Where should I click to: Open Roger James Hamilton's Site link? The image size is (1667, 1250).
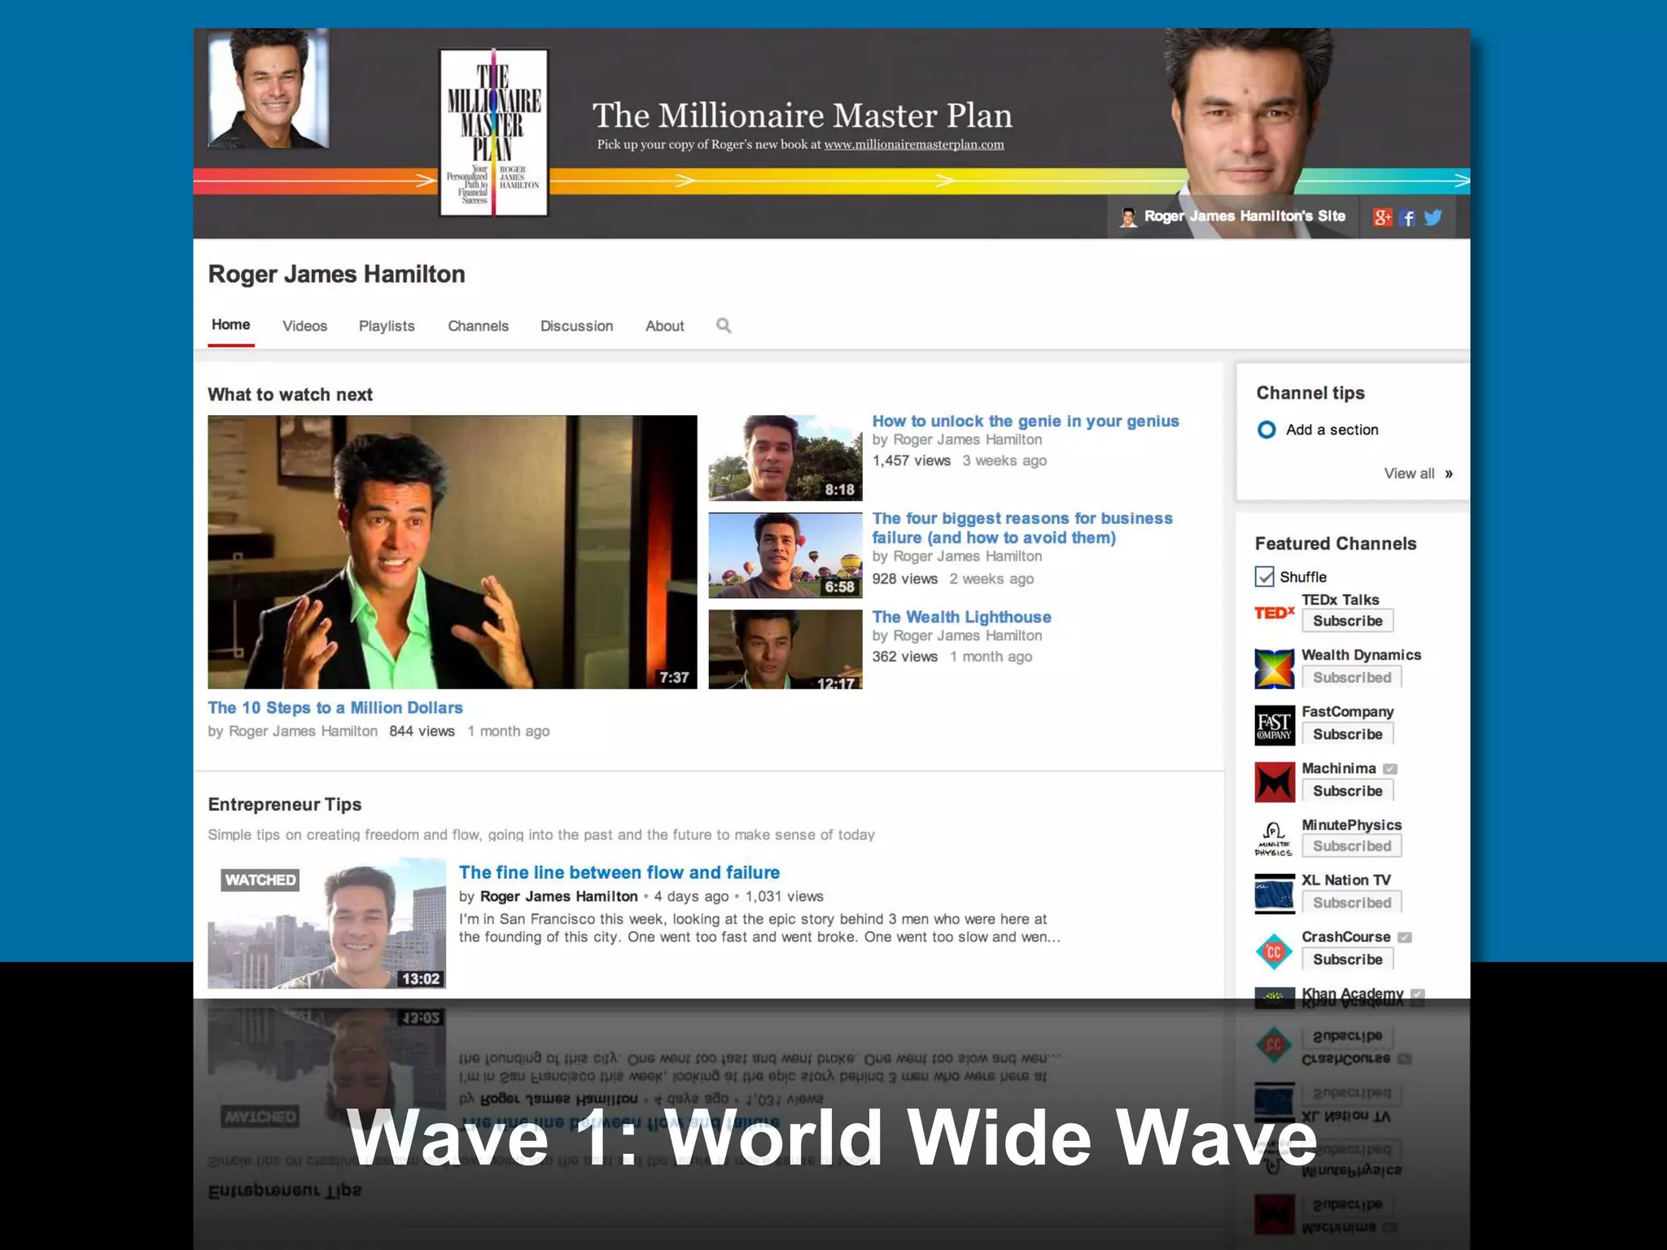point(1245,216)
